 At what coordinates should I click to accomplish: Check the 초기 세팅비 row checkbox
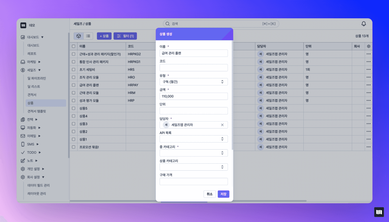(74, 70)
